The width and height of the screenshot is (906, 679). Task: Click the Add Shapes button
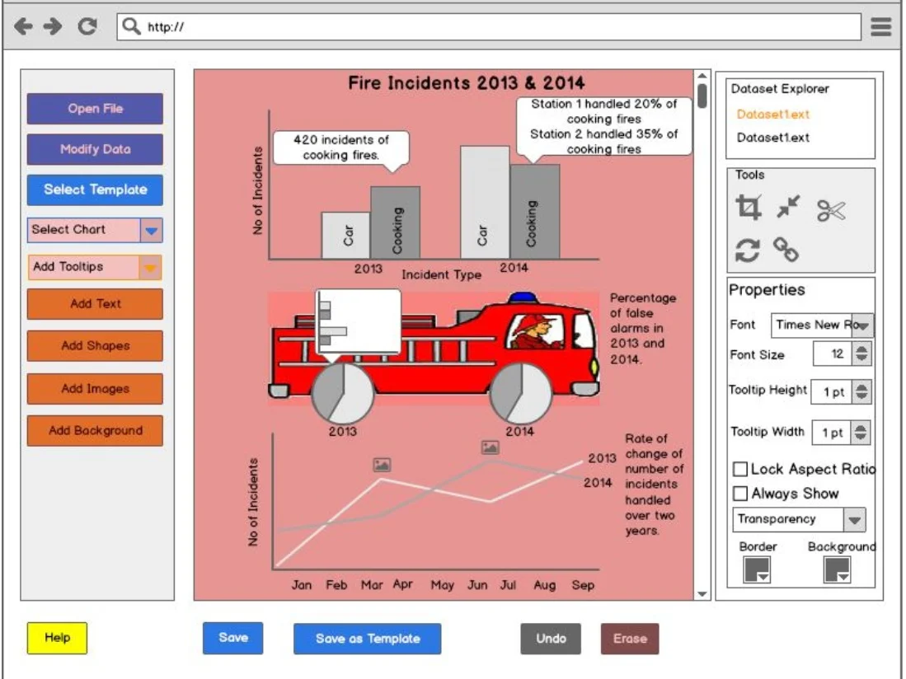tap(95, 346)
